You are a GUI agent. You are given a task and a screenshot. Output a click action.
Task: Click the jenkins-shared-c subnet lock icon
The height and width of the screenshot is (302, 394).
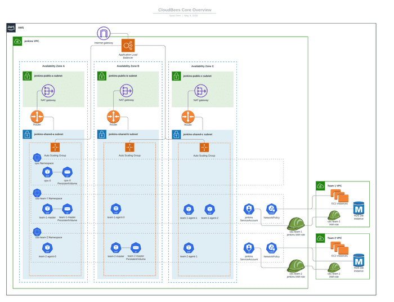[176, 134]
